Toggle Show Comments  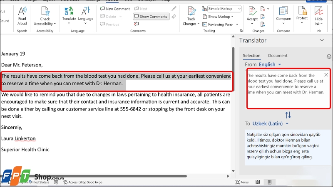(151, 17)
